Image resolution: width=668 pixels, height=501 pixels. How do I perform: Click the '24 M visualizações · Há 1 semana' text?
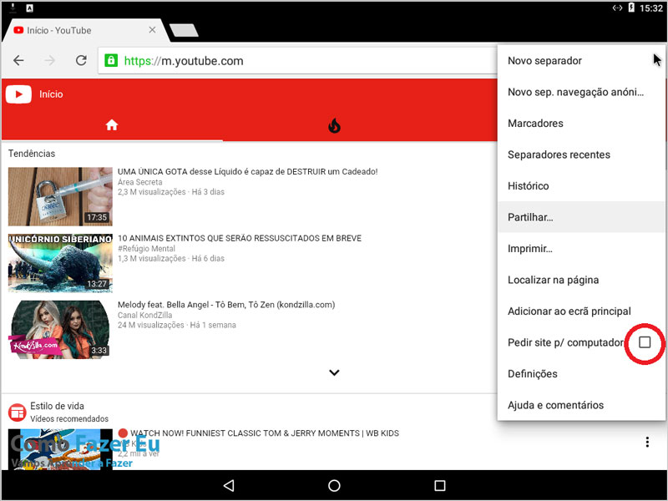(x=176, y=325)
